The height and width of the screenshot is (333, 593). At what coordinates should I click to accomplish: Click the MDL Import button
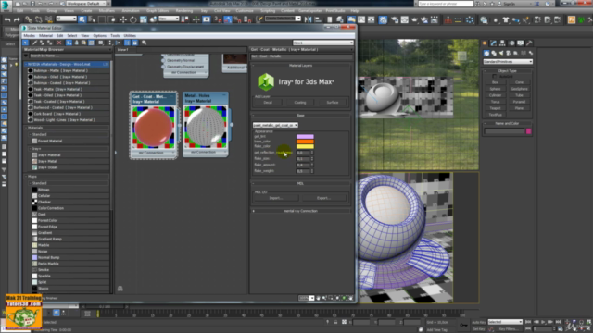[276, 198]
